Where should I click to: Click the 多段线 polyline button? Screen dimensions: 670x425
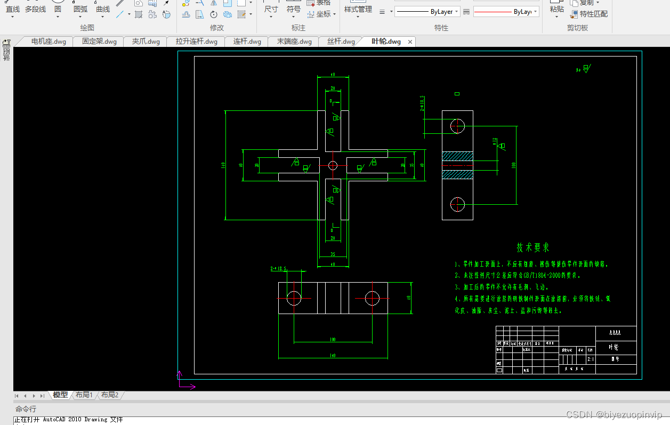[x=35, y=9]
